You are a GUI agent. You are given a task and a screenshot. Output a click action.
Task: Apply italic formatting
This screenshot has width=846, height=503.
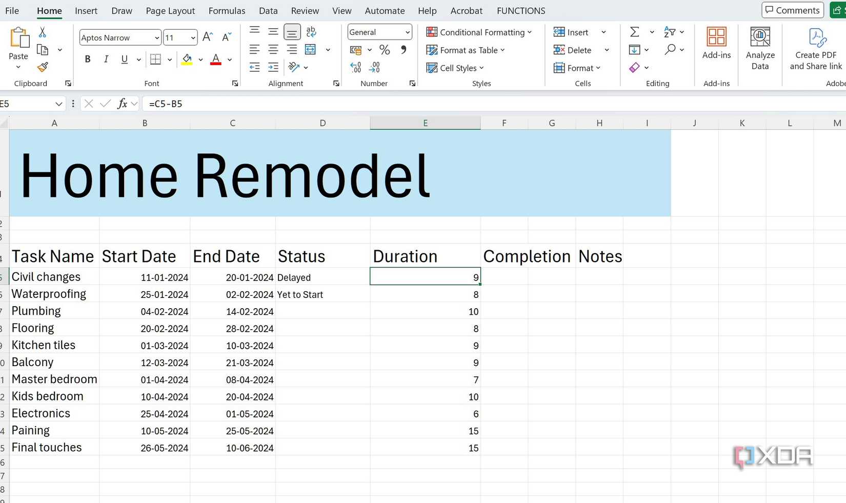(x=106, y=59)
